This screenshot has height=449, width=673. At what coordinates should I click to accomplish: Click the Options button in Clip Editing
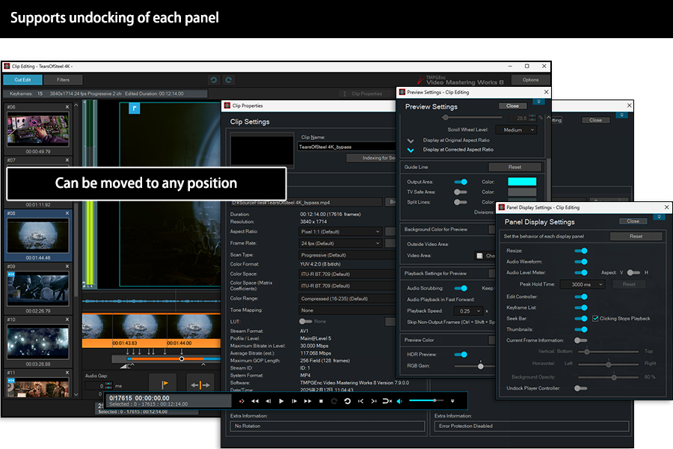(x=530, y=80)
